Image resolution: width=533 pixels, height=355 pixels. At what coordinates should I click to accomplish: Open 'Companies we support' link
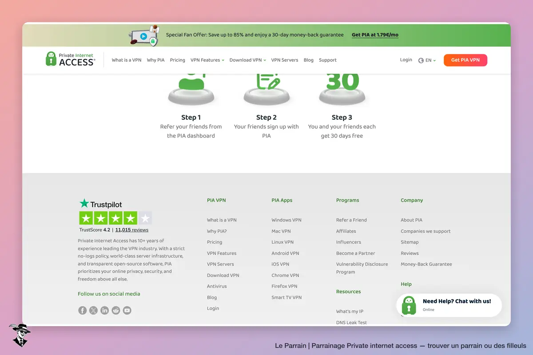426,231
